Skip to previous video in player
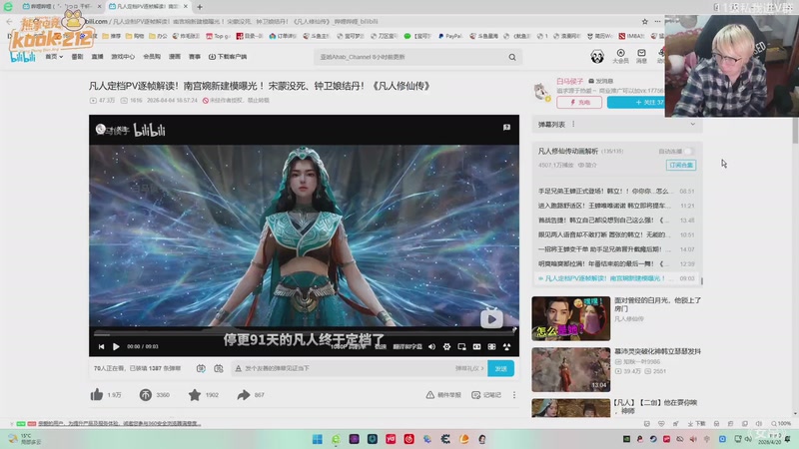 tap(102, 346)
